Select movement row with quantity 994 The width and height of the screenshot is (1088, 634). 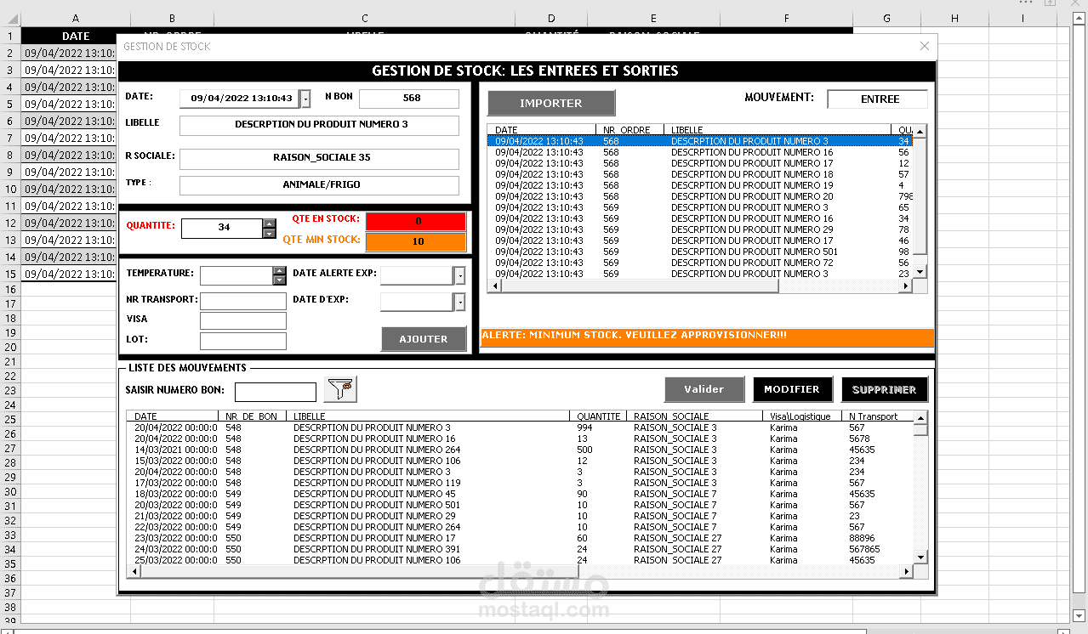[521, 427]
